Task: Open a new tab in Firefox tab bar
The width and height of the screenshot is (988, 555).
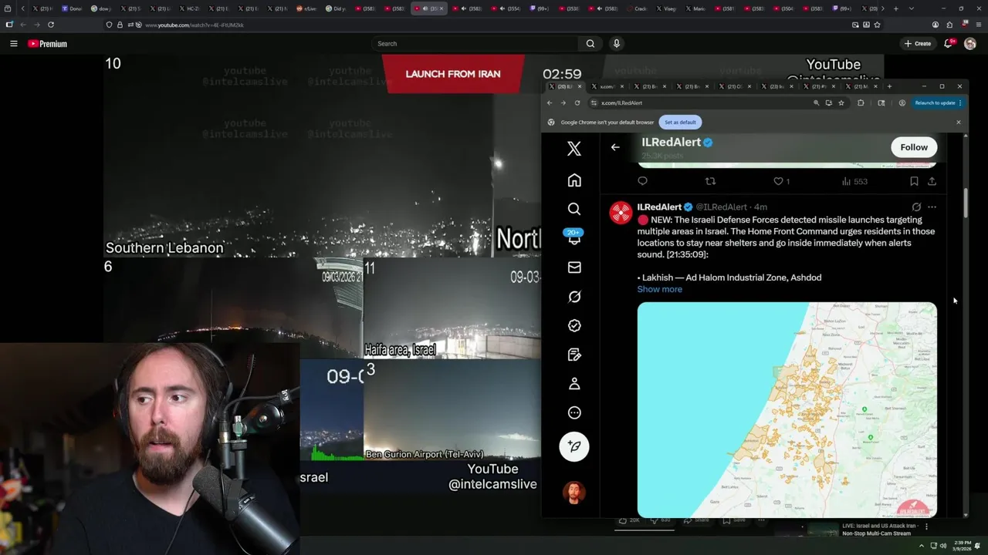Action: (x=895, y=8)
